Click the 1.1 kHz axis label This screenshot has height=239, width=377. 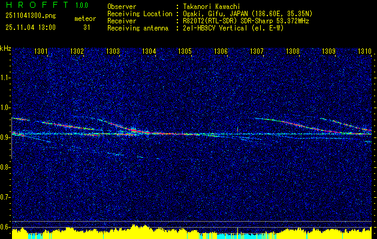[5, 78]
